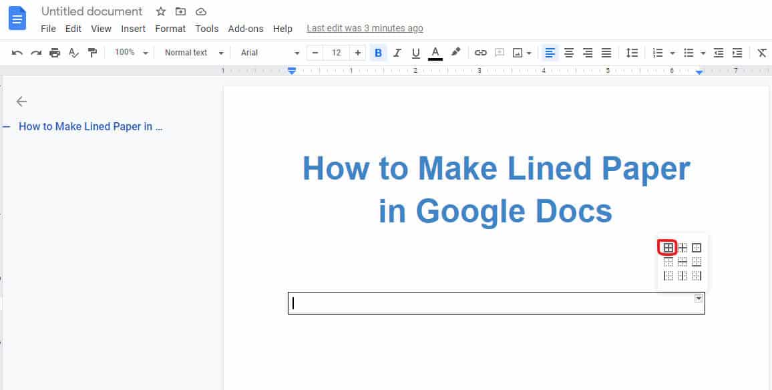Open the View menu
This screenshot has height=390, width=772.
(101, 29)
